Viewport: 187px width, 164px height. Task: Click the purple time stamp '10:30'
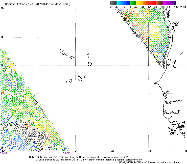(x=4, y=153)
